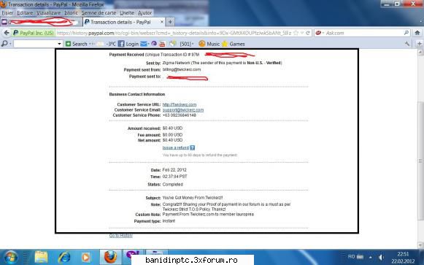Click the help question mark beside refund
The image size is (424, 265).
click(x=192, y=147)
